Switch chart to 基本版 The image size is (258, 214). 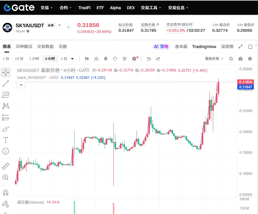[181, 47]
